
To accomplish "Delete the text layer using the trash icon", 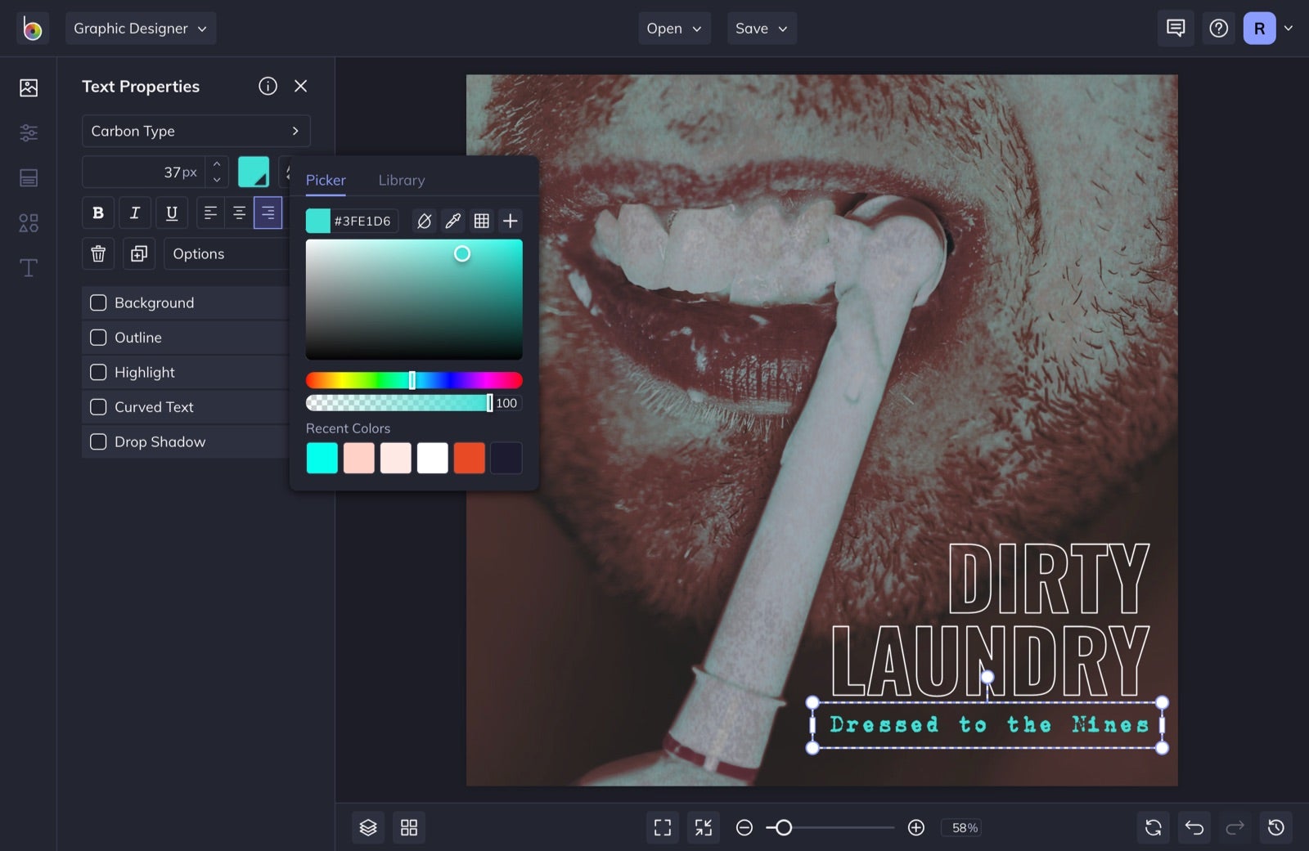I will (x=97, y=253).
